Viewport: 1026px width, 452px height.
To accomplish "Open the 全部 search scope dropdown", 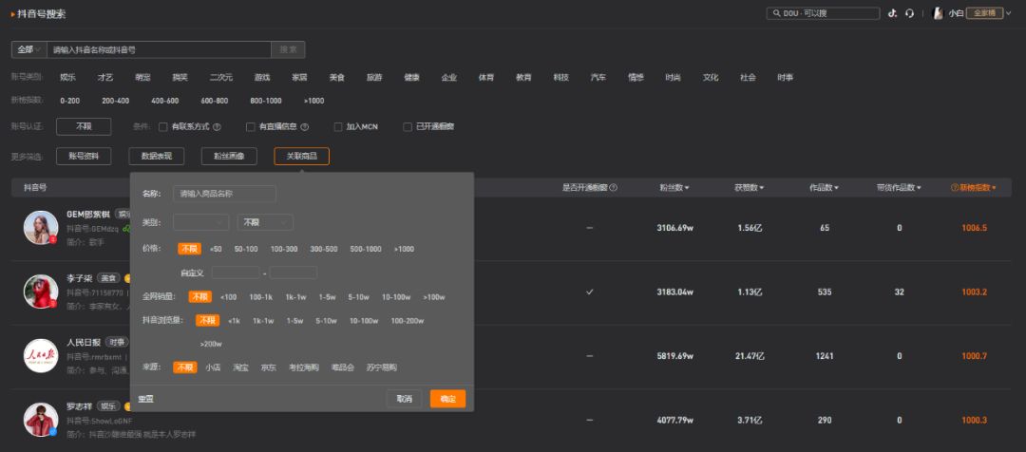I will tap(28, 49).
